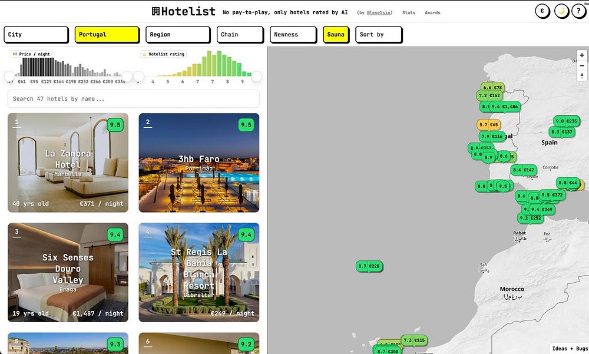The image size is (589, 354).
Task: Adjust the maximum price slider handle
Action: [x=127, y=77]
